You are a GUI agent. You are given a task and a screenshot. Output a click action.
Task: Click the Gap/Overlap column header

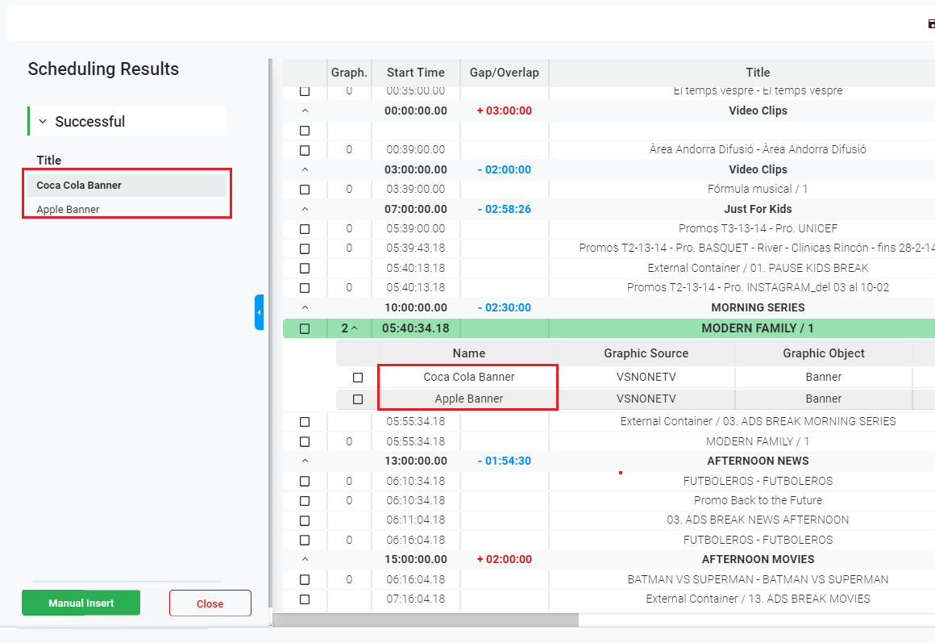click(x=504, y=73)
